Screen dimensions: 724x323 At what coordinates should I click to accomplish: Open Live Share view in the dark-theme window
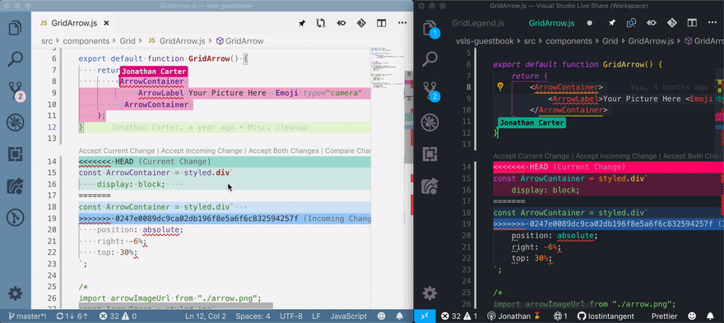pos(429,186)
